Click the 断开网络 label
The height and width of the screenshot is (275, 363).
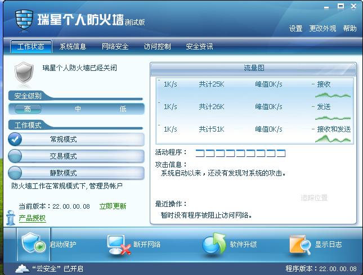[x=147, y=245]
